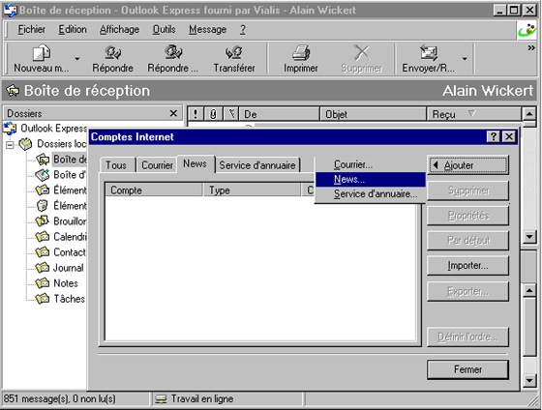Switch to the Tous tab
Image resolution: width=542 pixels, height=410 pixels.
(116, 165)
